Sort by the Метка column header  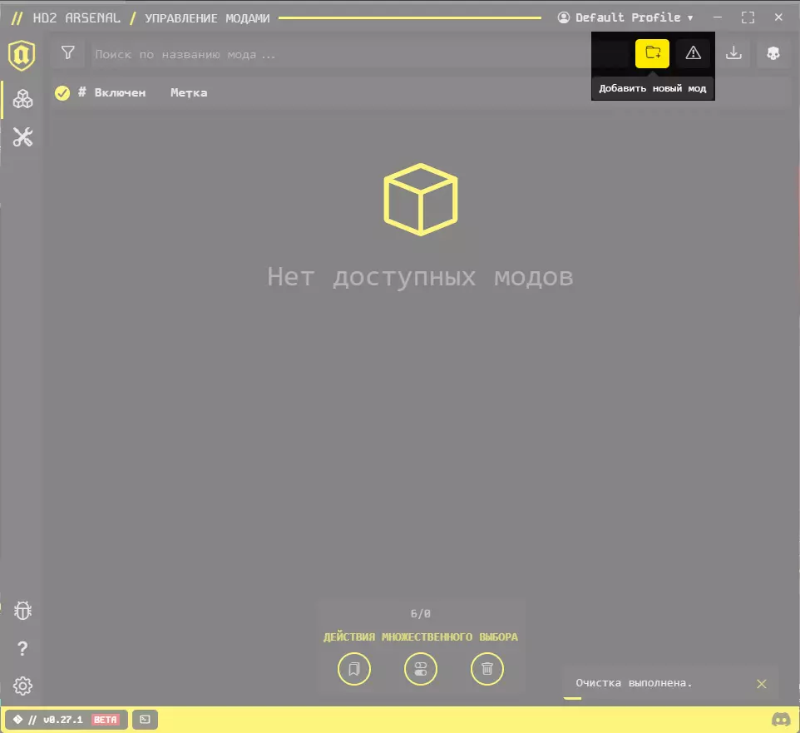point(189,93)
